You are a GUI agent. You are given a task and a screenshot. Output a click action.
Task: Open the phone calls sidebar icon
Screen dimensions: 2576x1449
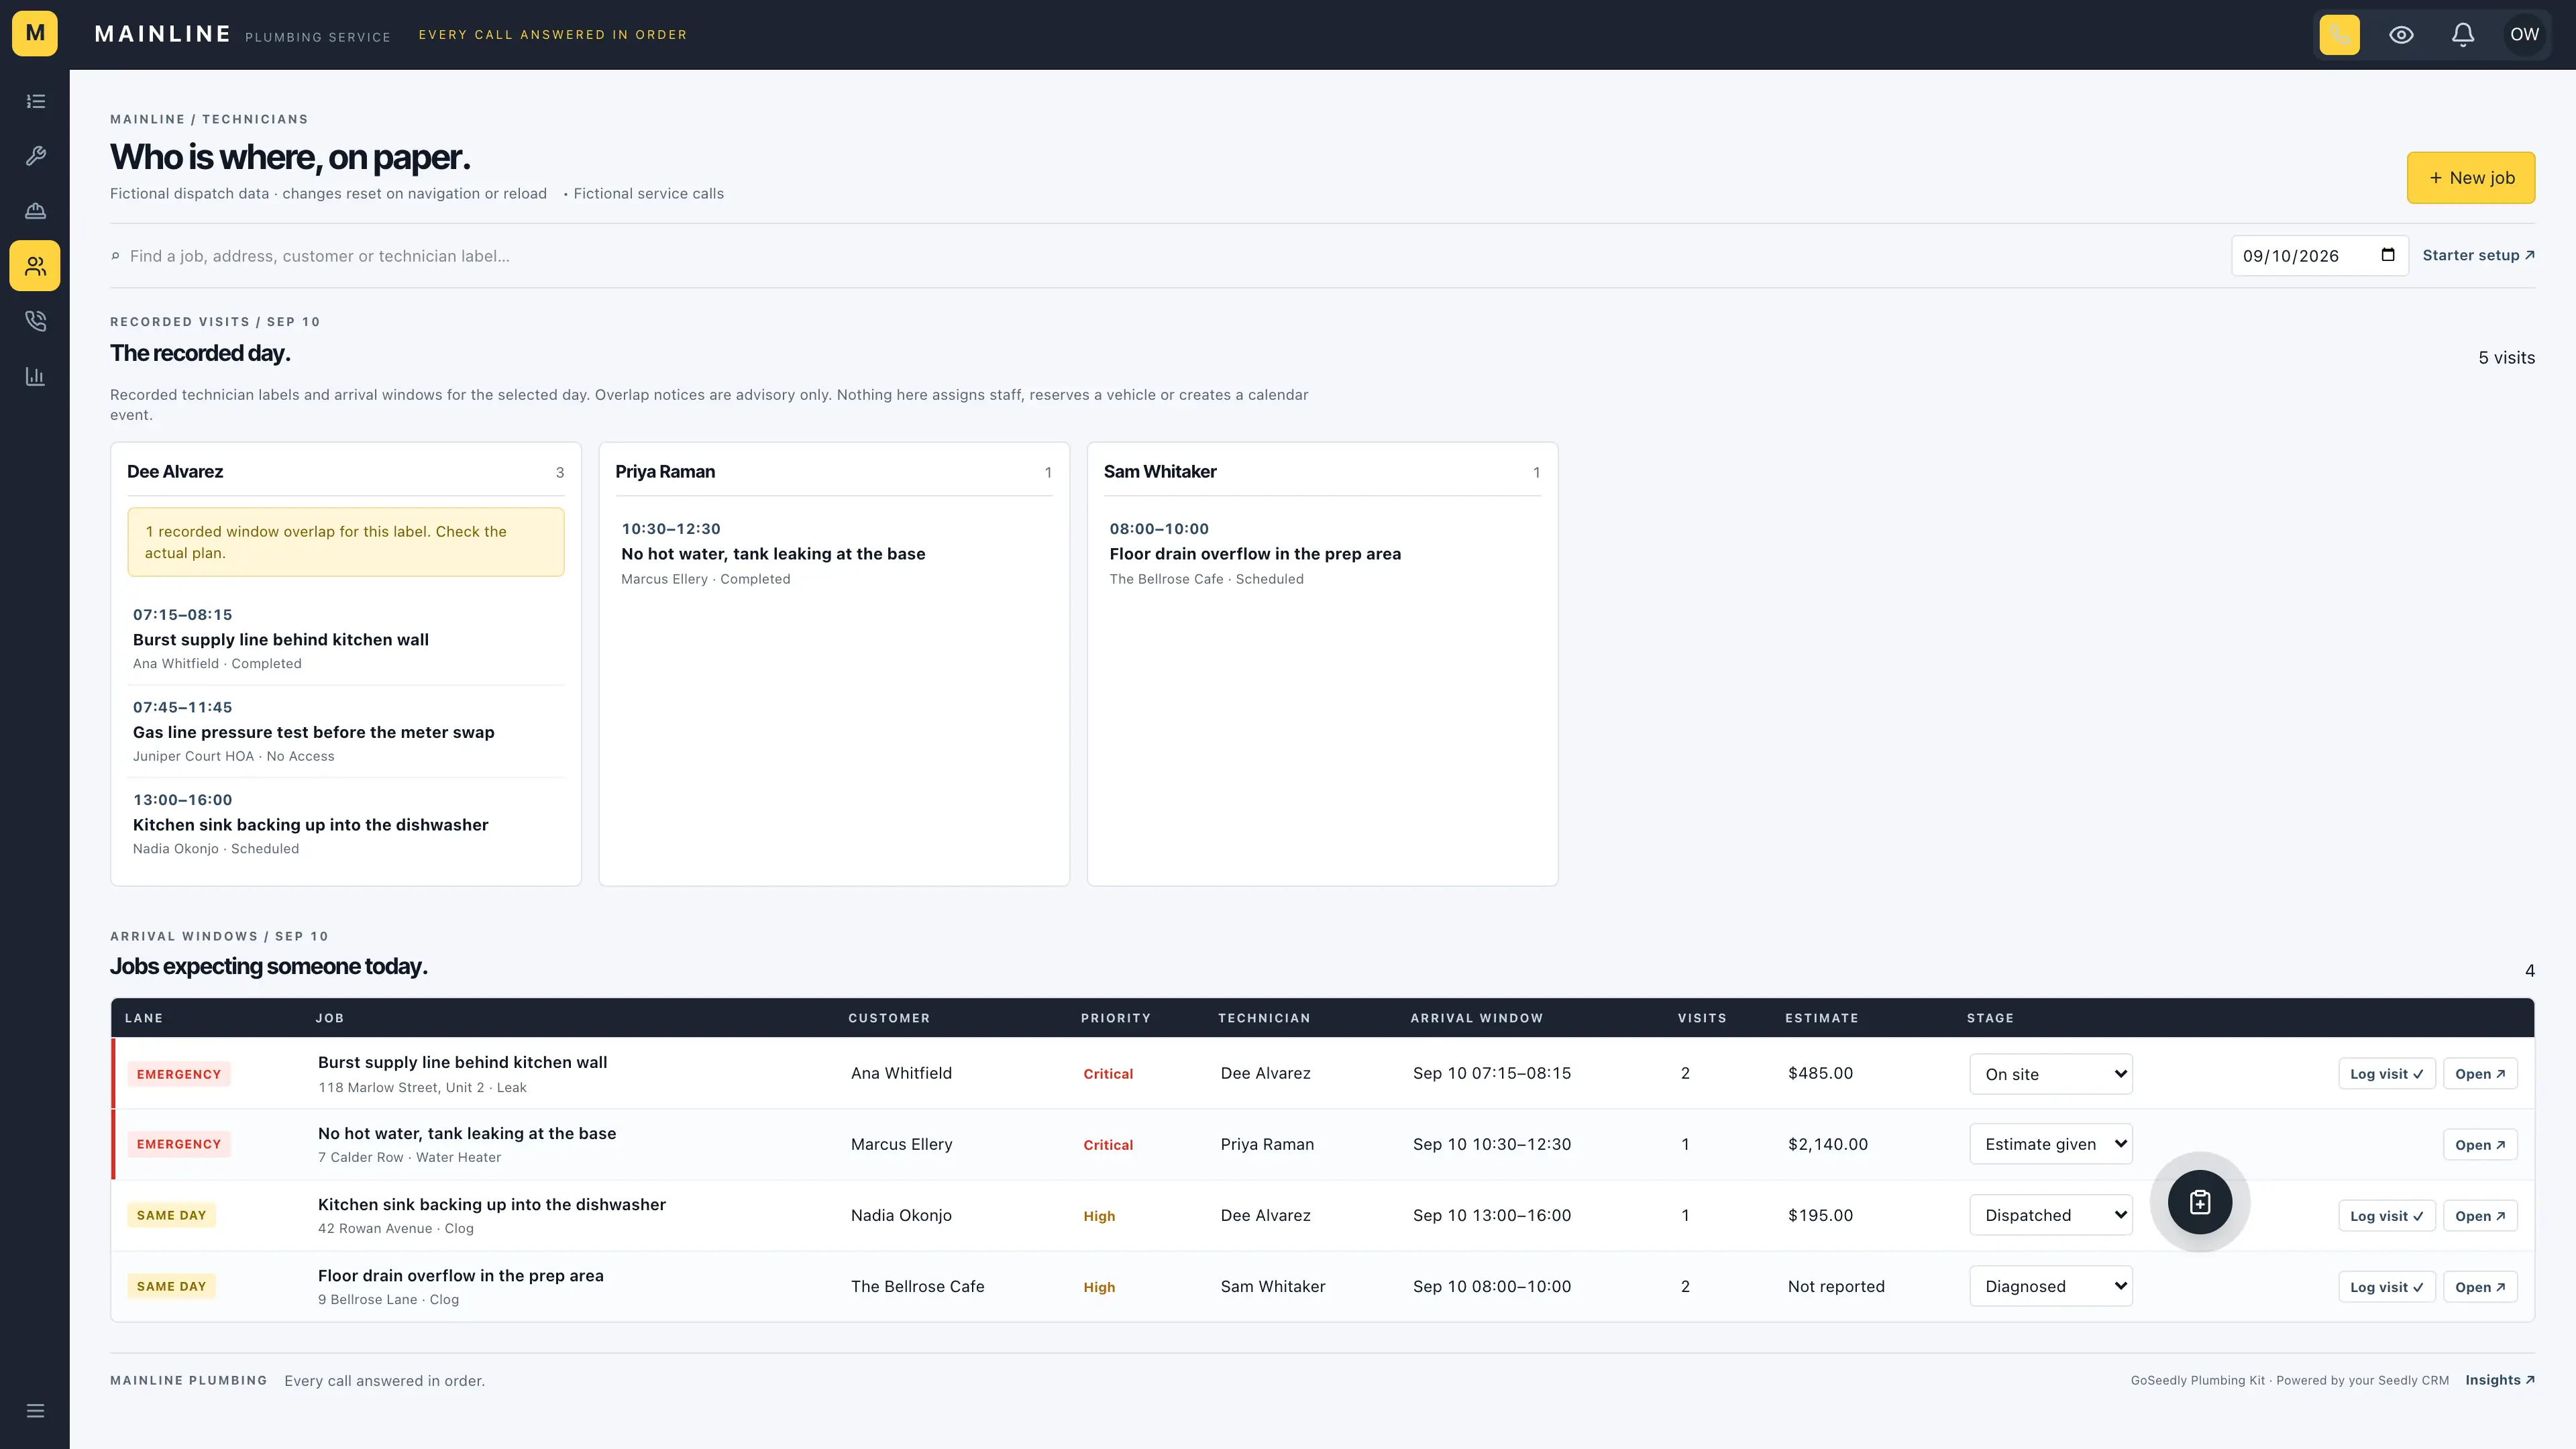tap(35, 321)
